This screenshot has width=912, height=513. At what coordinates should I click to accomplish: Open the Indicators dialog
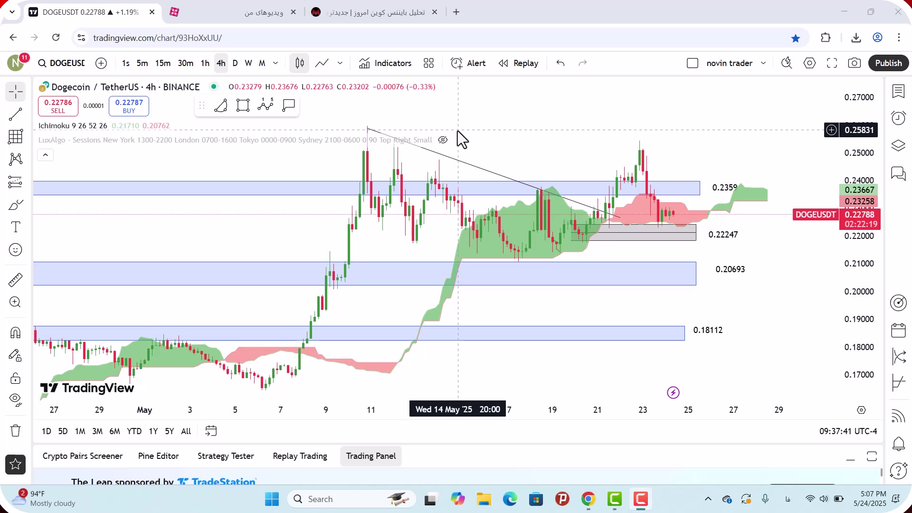[x=385, y=63]
